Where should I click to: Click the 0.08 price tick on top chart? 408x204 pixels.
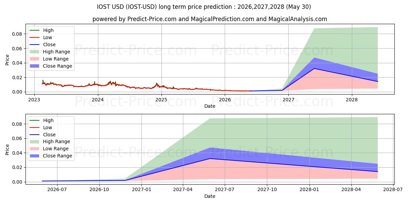(17, 34)
